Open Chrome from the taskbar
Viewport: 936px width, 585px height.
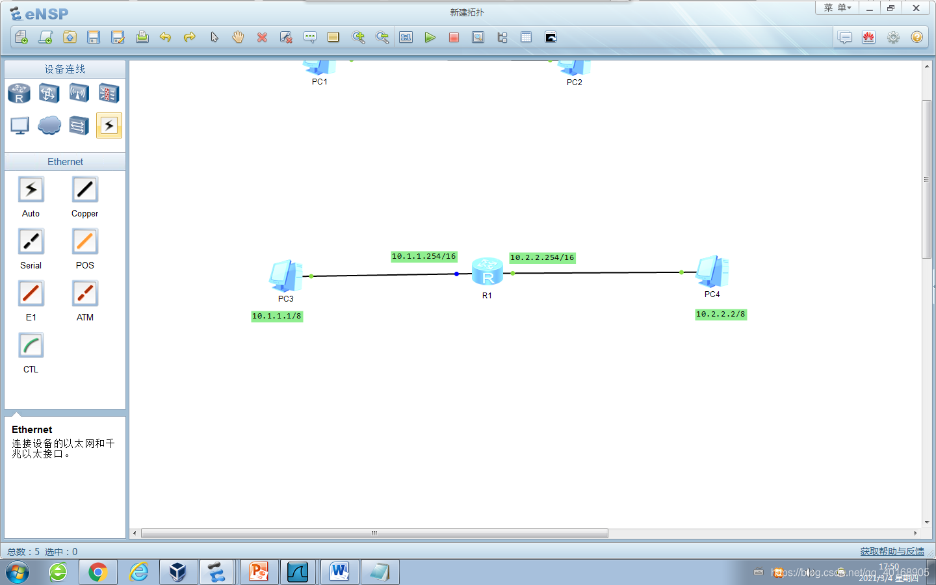point(98,573)
